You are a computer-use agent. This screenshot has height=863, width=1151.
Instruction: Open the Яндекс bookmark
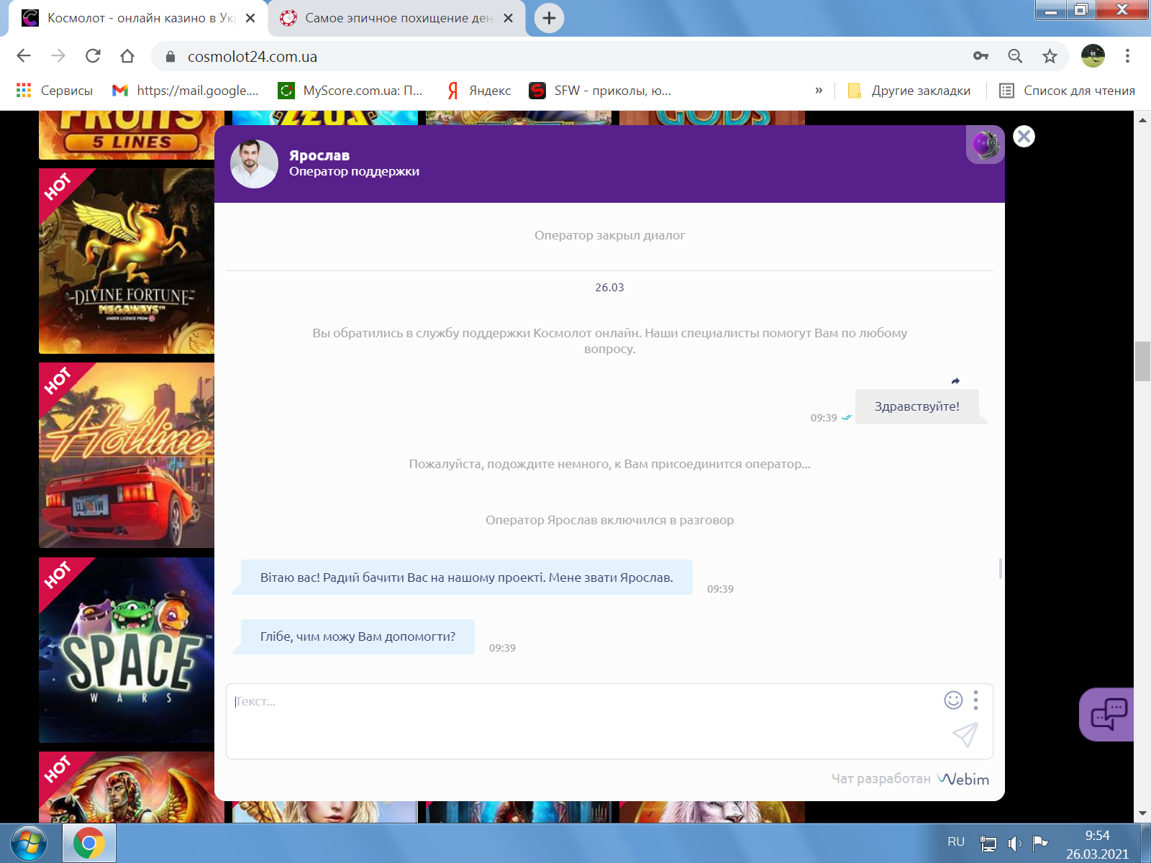479,91
